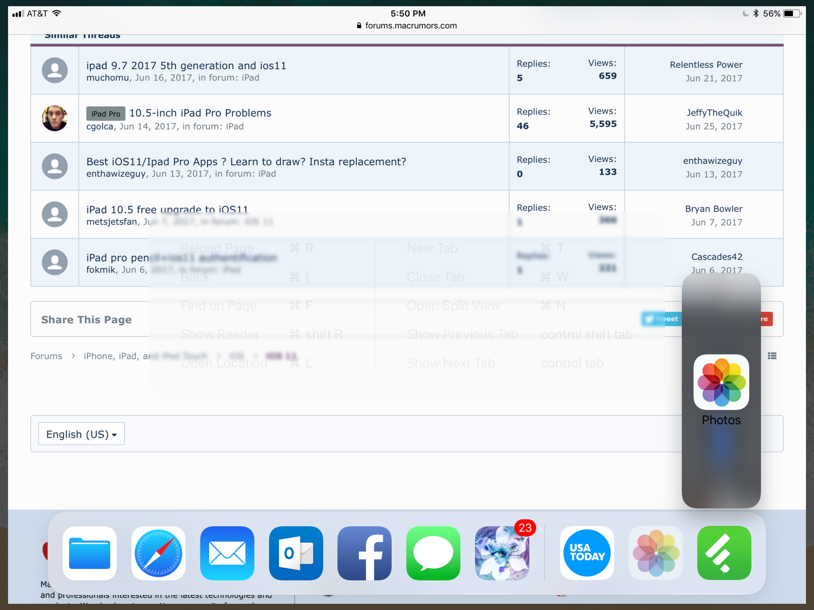The image size is (814, 610).
Task: Tap faded Photos icon in dock
Action: (656, 553)
